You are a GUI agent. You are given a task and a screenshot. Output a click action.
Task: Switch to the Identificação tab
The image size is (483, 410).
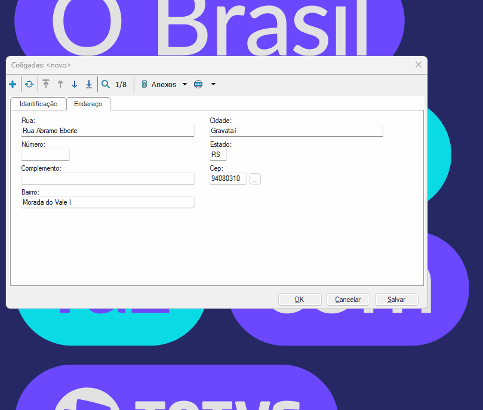[x=38, y=104]
